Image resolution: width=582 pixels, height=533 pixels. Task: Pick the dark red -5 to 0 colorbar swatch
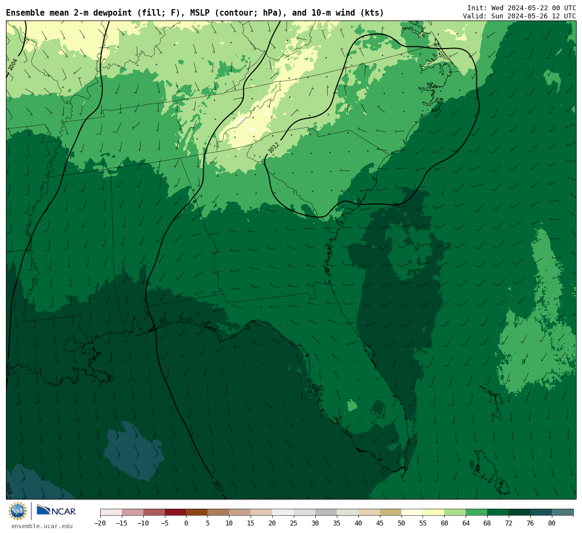coord(176,512)
